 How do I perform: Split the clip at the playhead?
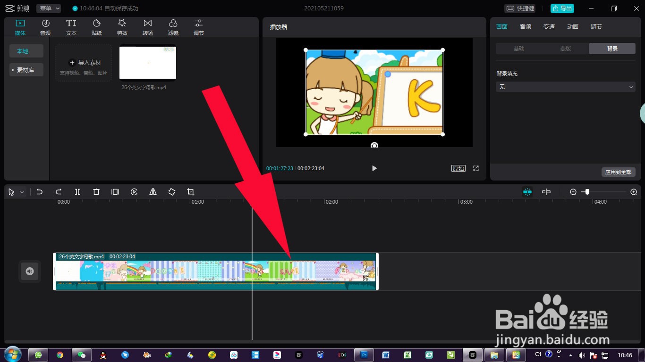pos(77,192)
